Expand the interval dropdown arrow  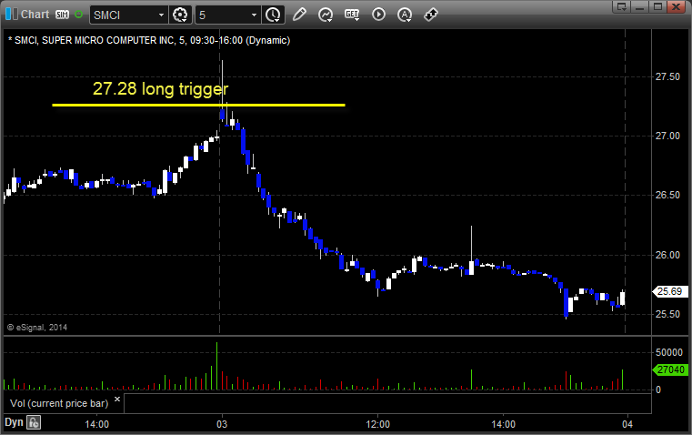(x=255, y=15)
